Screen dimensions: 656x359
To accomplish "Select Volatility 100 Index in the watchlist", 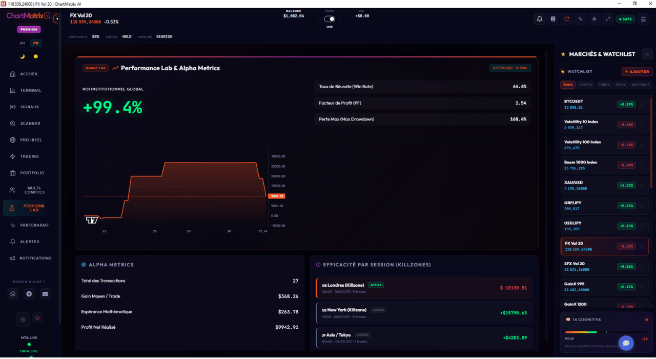I will [605, 145].
